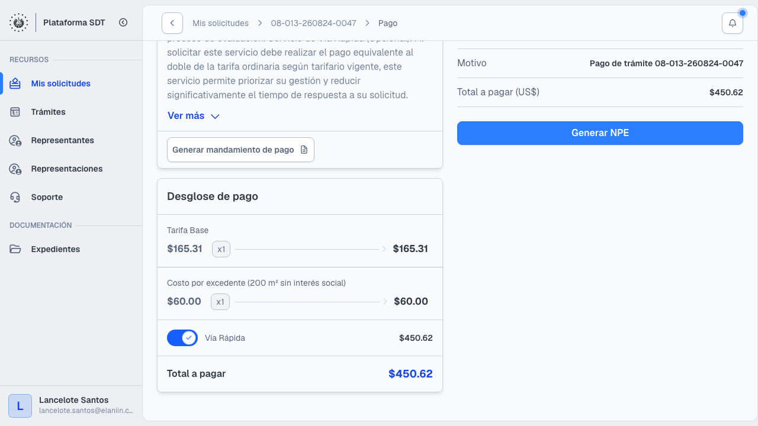The height and width of the screenshot is (426, 758).
Task: Go back with the left chevron button
Action: (x=172, y=23)
